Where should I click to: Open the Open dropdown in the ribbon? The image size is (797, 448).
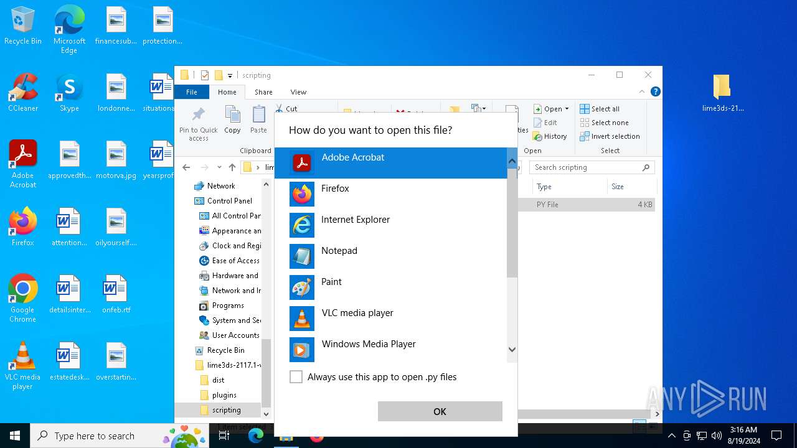(x=551, y=109)
